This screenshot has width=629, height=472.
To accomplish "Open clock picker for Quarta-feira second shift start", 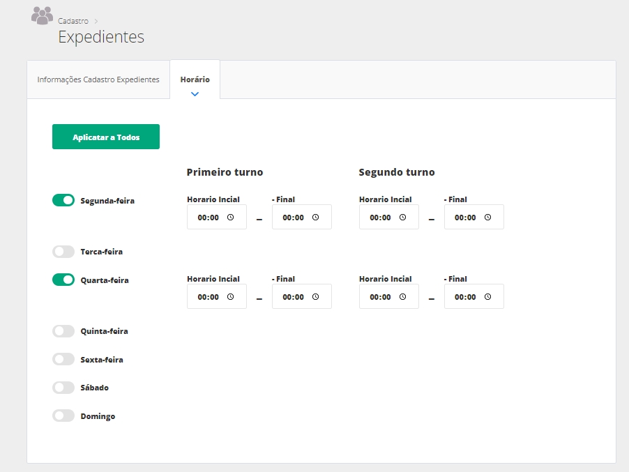I will coord(402,296).
